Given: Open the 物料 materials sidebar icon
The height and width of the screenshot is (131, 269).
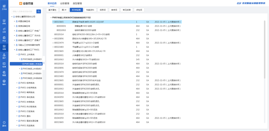Looking at the screenshot, I should tap(4, 82).
